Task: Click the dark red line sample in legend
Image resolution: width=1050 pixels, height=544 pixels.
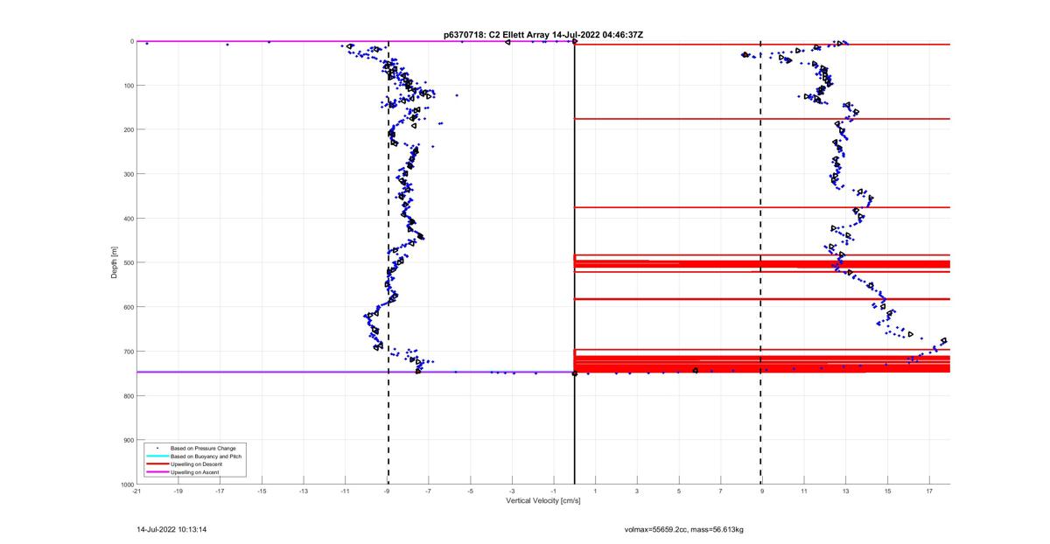Action: click(x=157, y=464)
